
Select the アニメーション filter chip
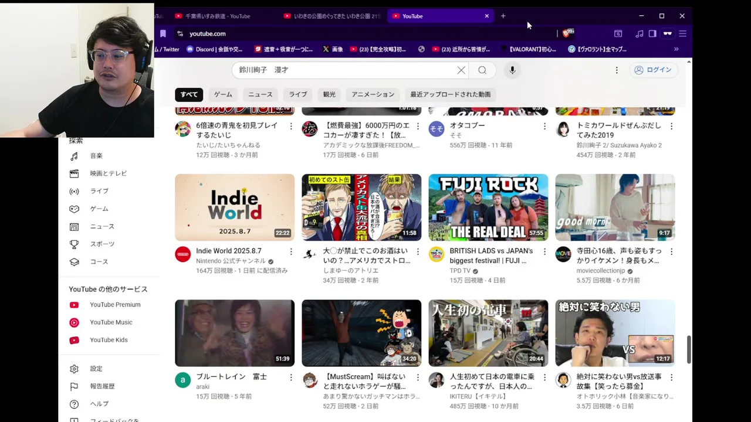pyautogui.click(x=373, y=94)
